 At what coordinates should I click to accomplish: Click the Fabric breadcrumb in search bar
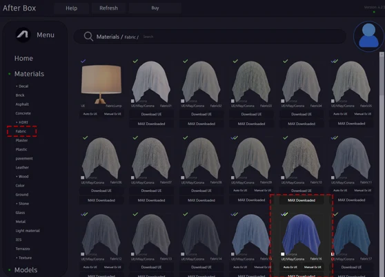coord(130,37)
